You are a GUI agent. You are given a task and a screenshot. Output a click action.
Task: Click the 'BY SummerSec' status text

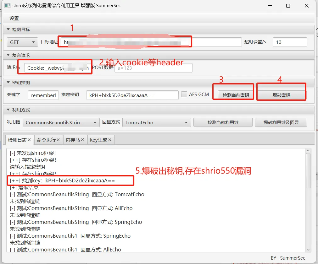(x=288, y=258)
